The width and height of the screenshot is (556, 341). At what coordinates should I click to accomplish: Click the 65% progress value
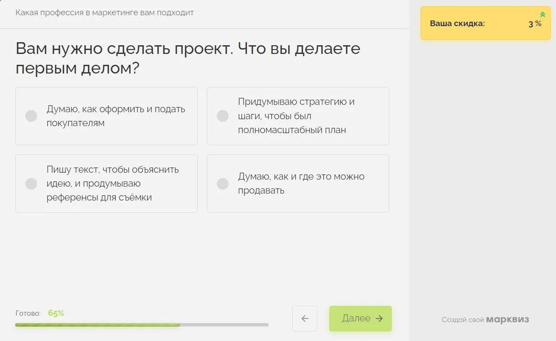[56, 313]
